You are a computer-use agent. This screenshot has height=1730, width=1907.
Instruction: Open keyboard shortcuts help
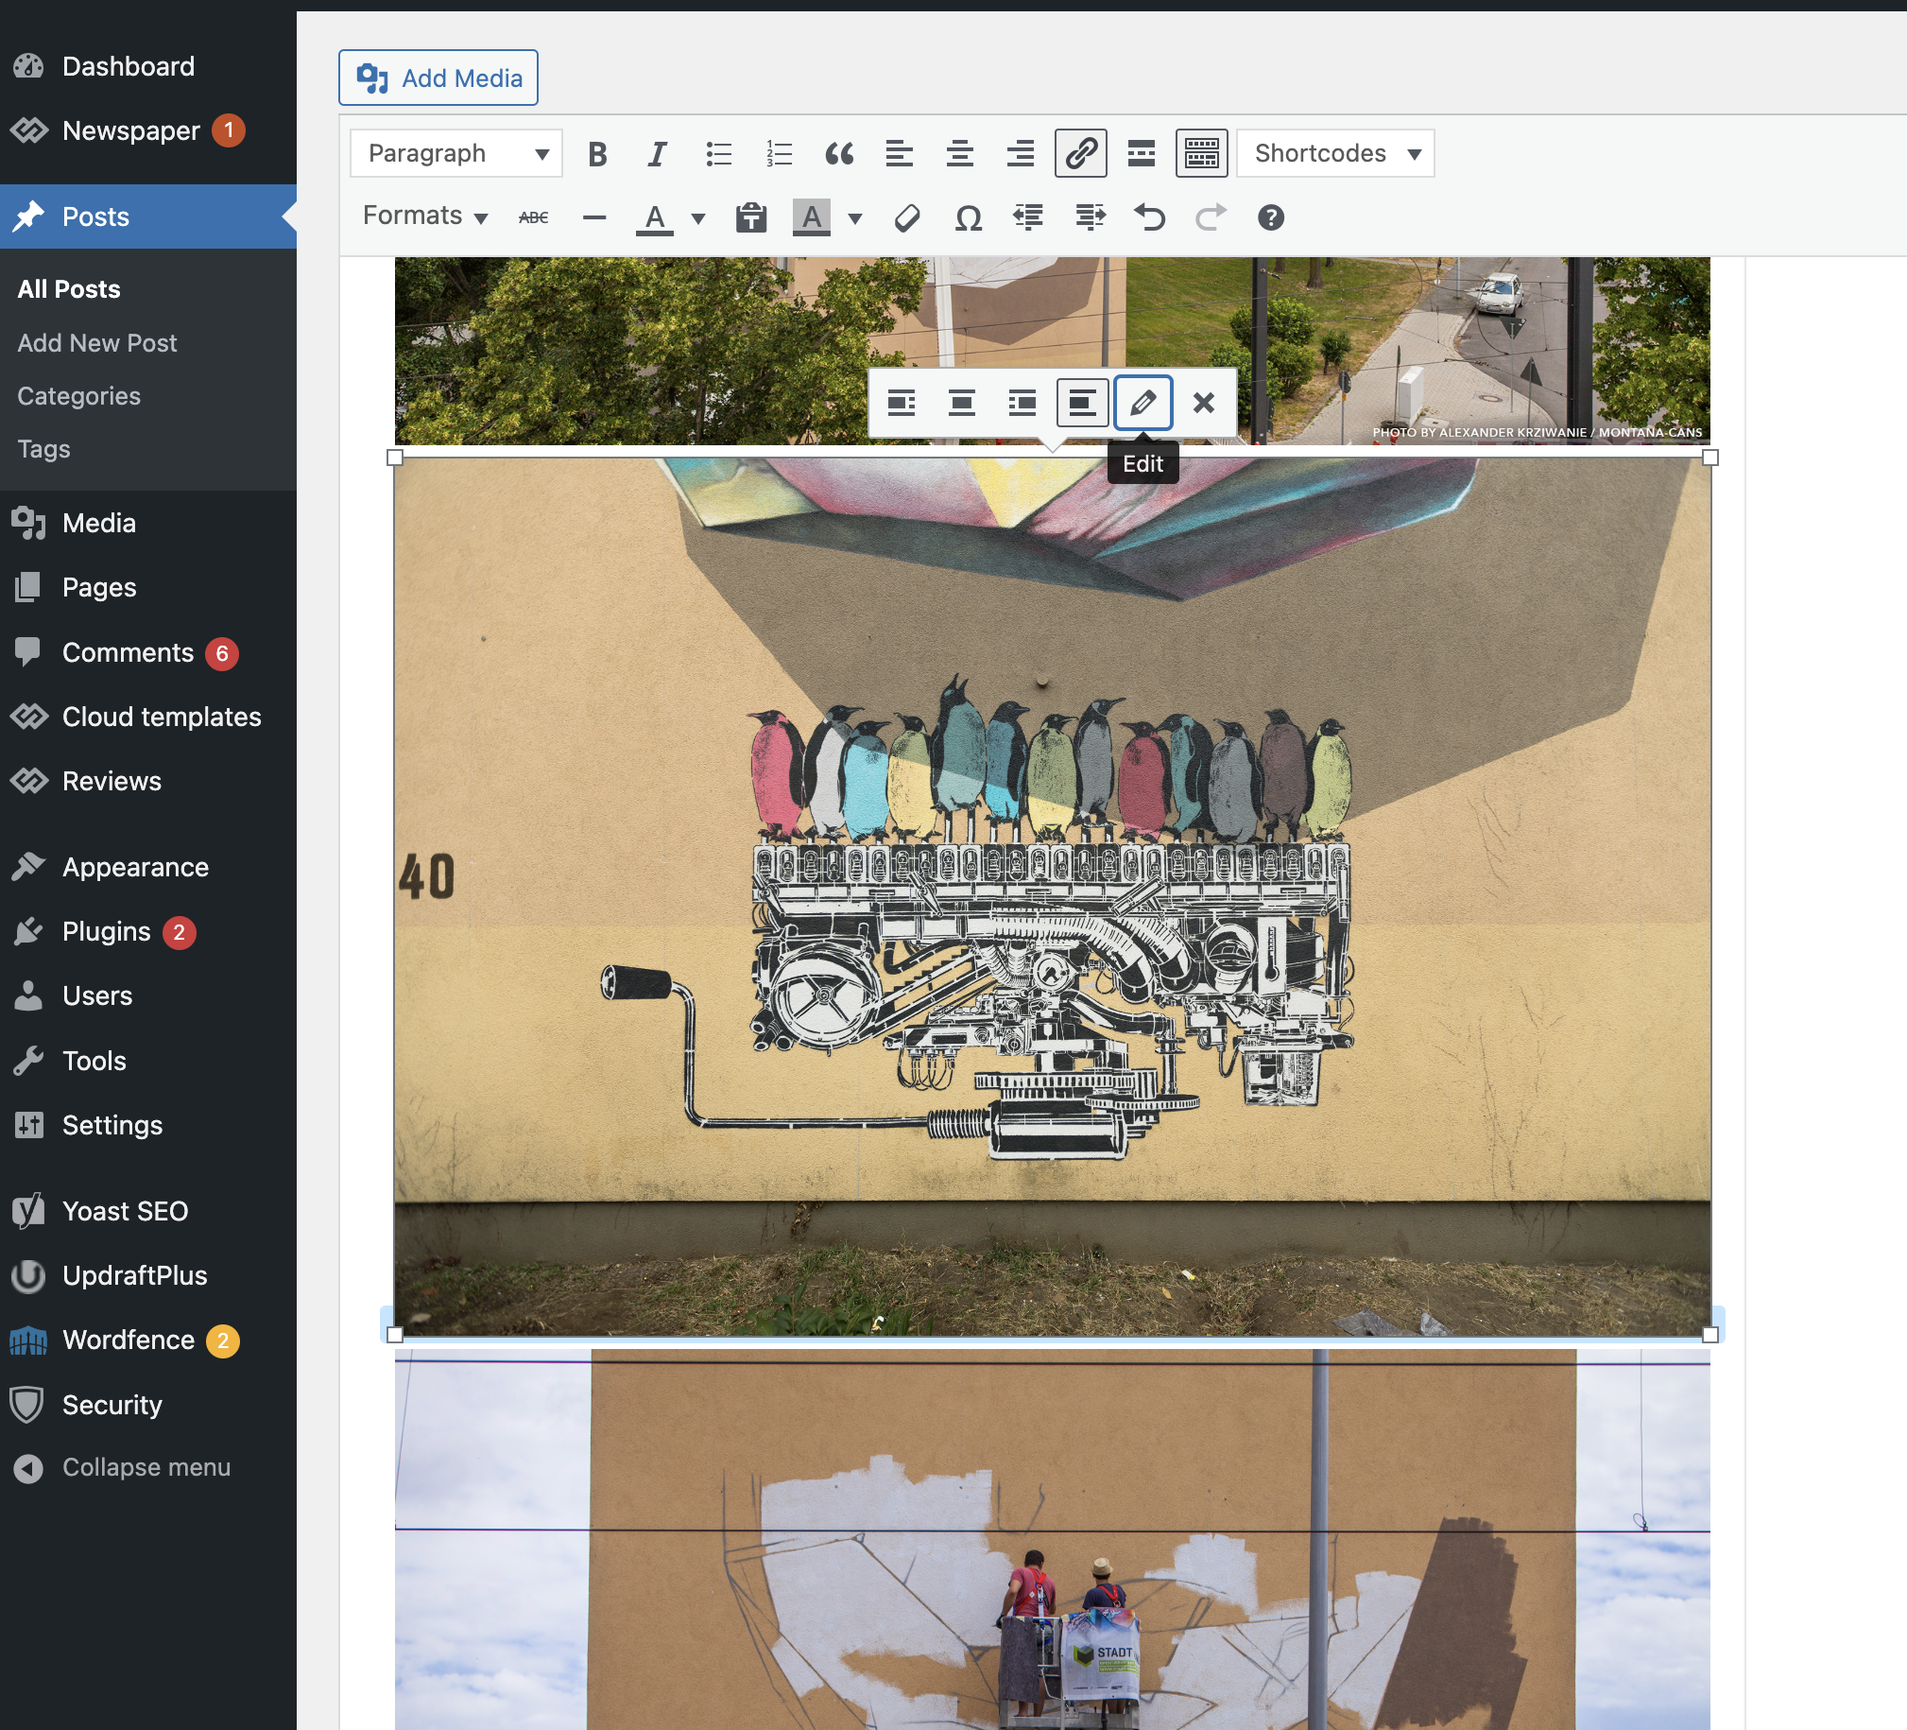click(x=1270, y=217)
